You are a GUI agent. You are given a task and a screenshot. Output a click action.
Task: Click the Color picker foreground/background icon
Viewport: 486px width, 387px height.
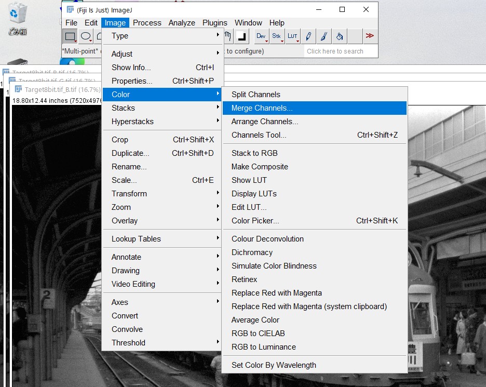click(241, 36)
